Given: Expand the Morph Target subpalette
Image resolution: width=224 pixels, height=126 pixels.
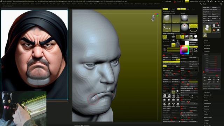Looking at the screenshot, I should (x=208, y=118).
